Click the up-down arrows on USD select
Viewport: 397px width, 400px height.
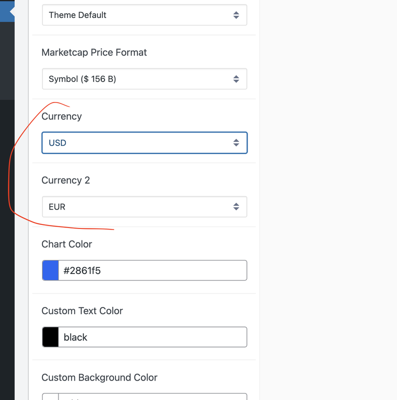236,142
